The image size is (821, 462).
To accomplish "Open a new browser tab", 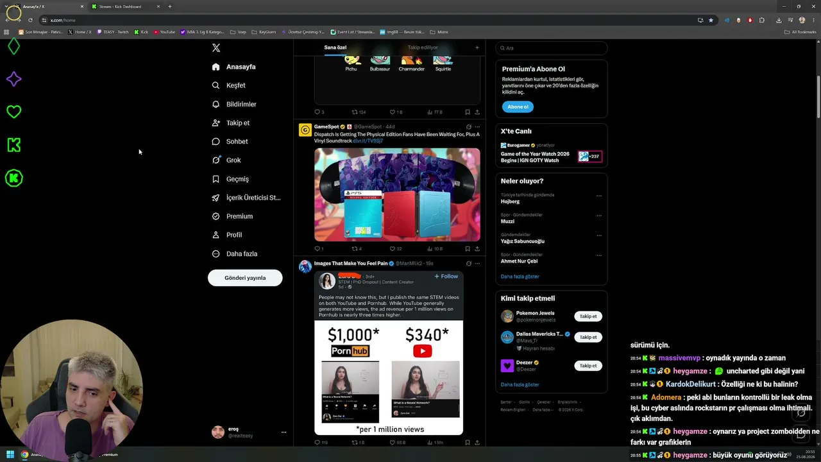I will pyautogui.click(x=169, y=6).
